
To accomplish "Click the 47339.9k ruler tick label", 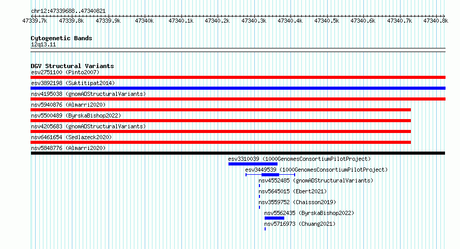I will point(108,21).
